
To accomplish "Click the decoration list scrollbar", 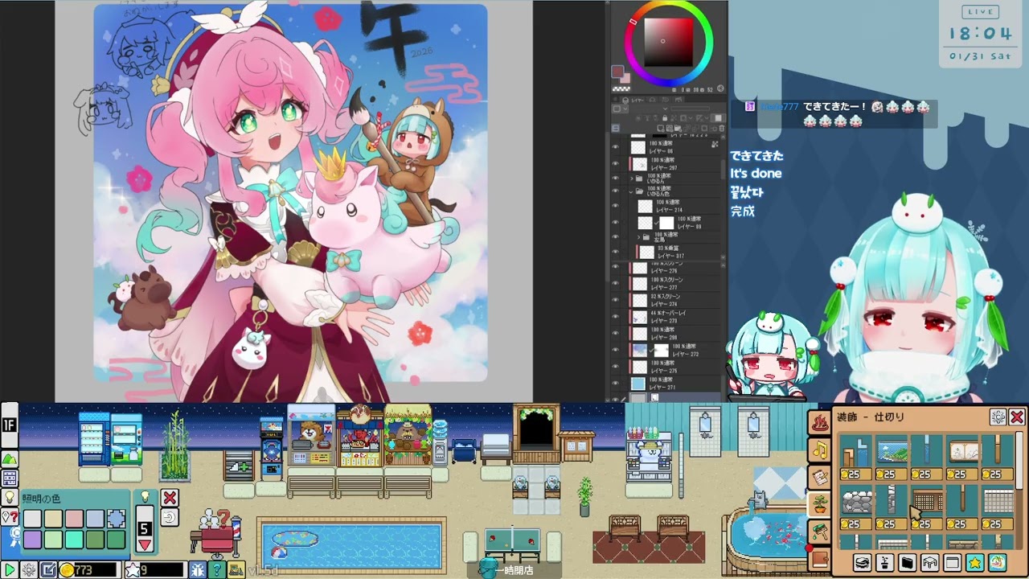I will point(1019,461).
